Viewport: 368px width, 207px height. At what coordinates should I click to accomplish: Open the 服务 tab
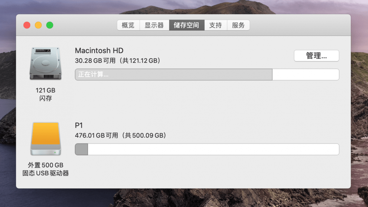click(x=238, y=25)
